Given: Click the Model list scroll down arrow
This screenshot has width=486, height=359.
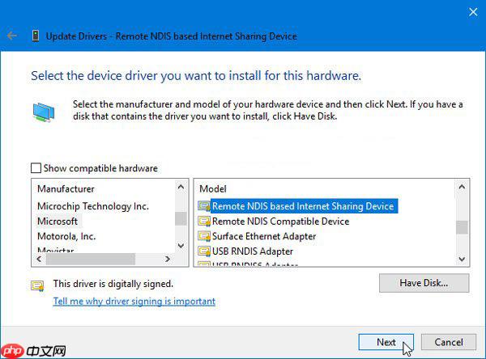Looking at the screenshot, I should pos(462,259).
